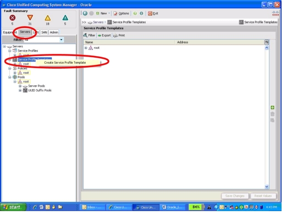Image resolution: width=303 pixels, height=221 pixels.
Task: Select the Servers root tree item
Action: [x=18, y=46]
